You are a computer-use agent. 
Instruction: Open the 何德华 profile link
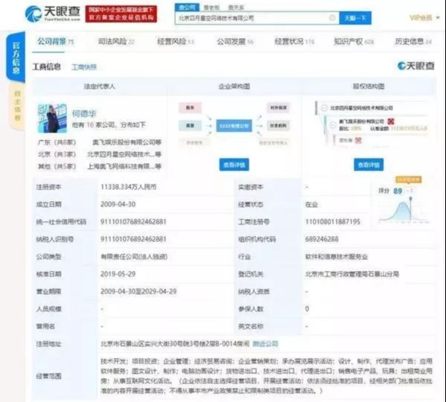click(x=84, y=114)
